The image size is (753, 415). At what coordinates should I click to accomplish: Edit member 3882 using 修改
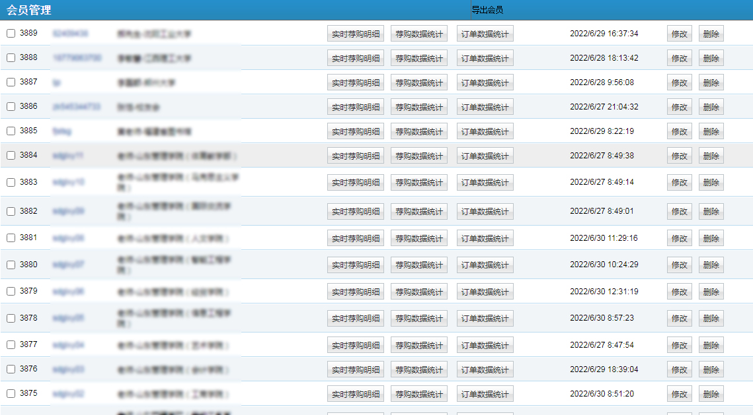(679, 212)
